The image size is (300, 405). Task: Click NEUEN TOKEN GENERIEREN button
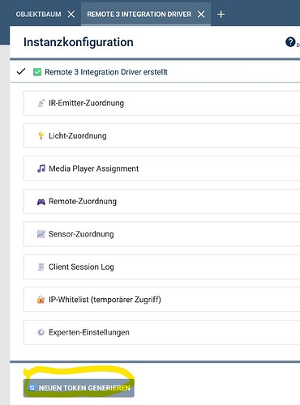[79, 388]
